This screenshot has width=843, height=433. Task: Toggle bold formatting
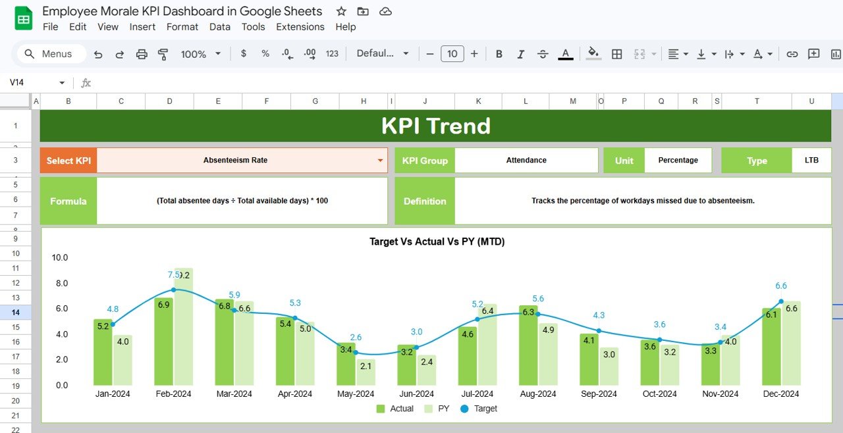(499, 53)
